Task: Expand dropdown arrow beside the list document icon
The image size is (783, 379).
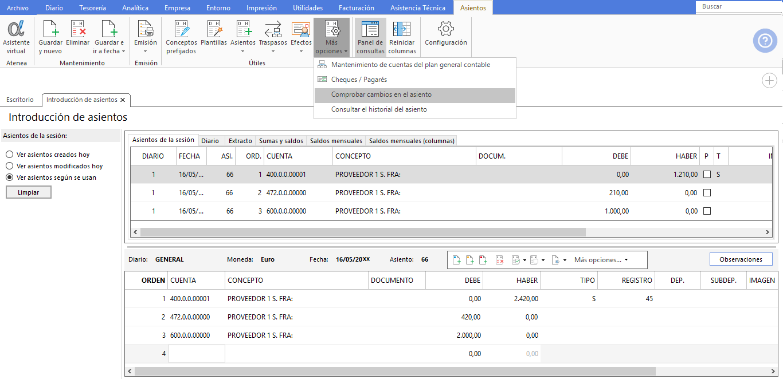Action: click(x=543, y=260)
